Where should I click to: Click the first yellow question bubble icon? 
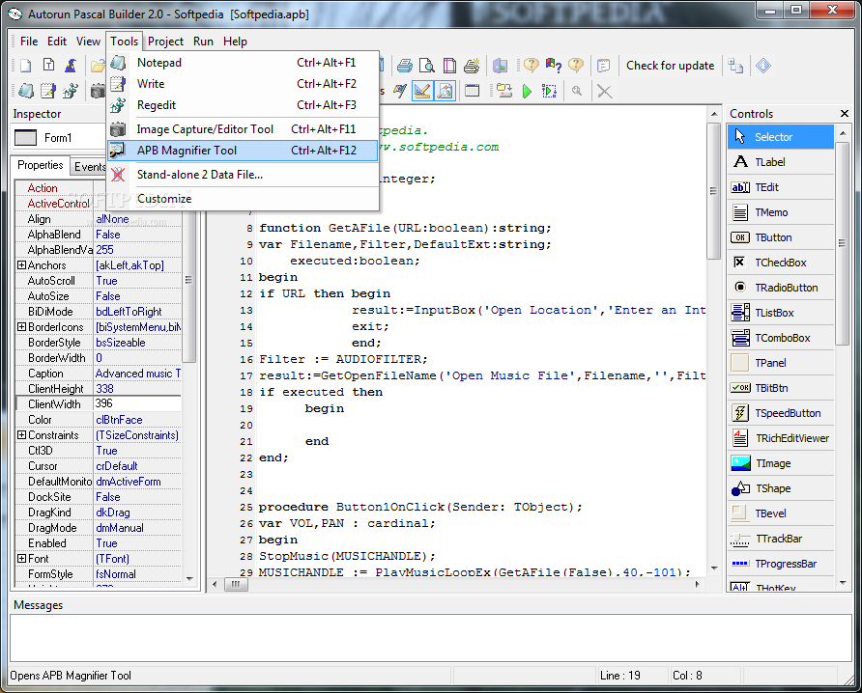532,66
